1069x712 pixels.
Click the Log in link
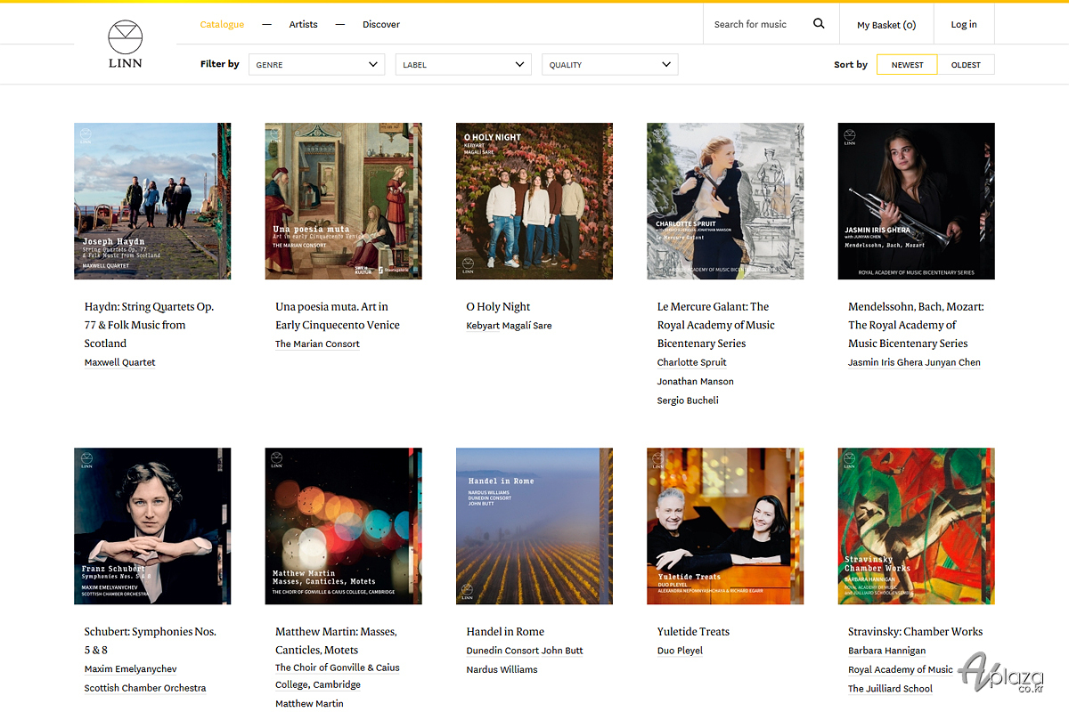tap(964, 24)
